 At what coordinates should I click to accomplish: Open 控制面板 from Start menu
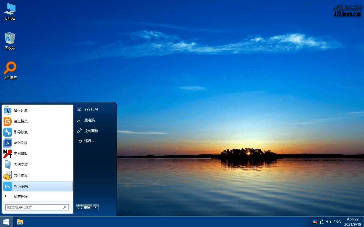(x=91, y=131)
